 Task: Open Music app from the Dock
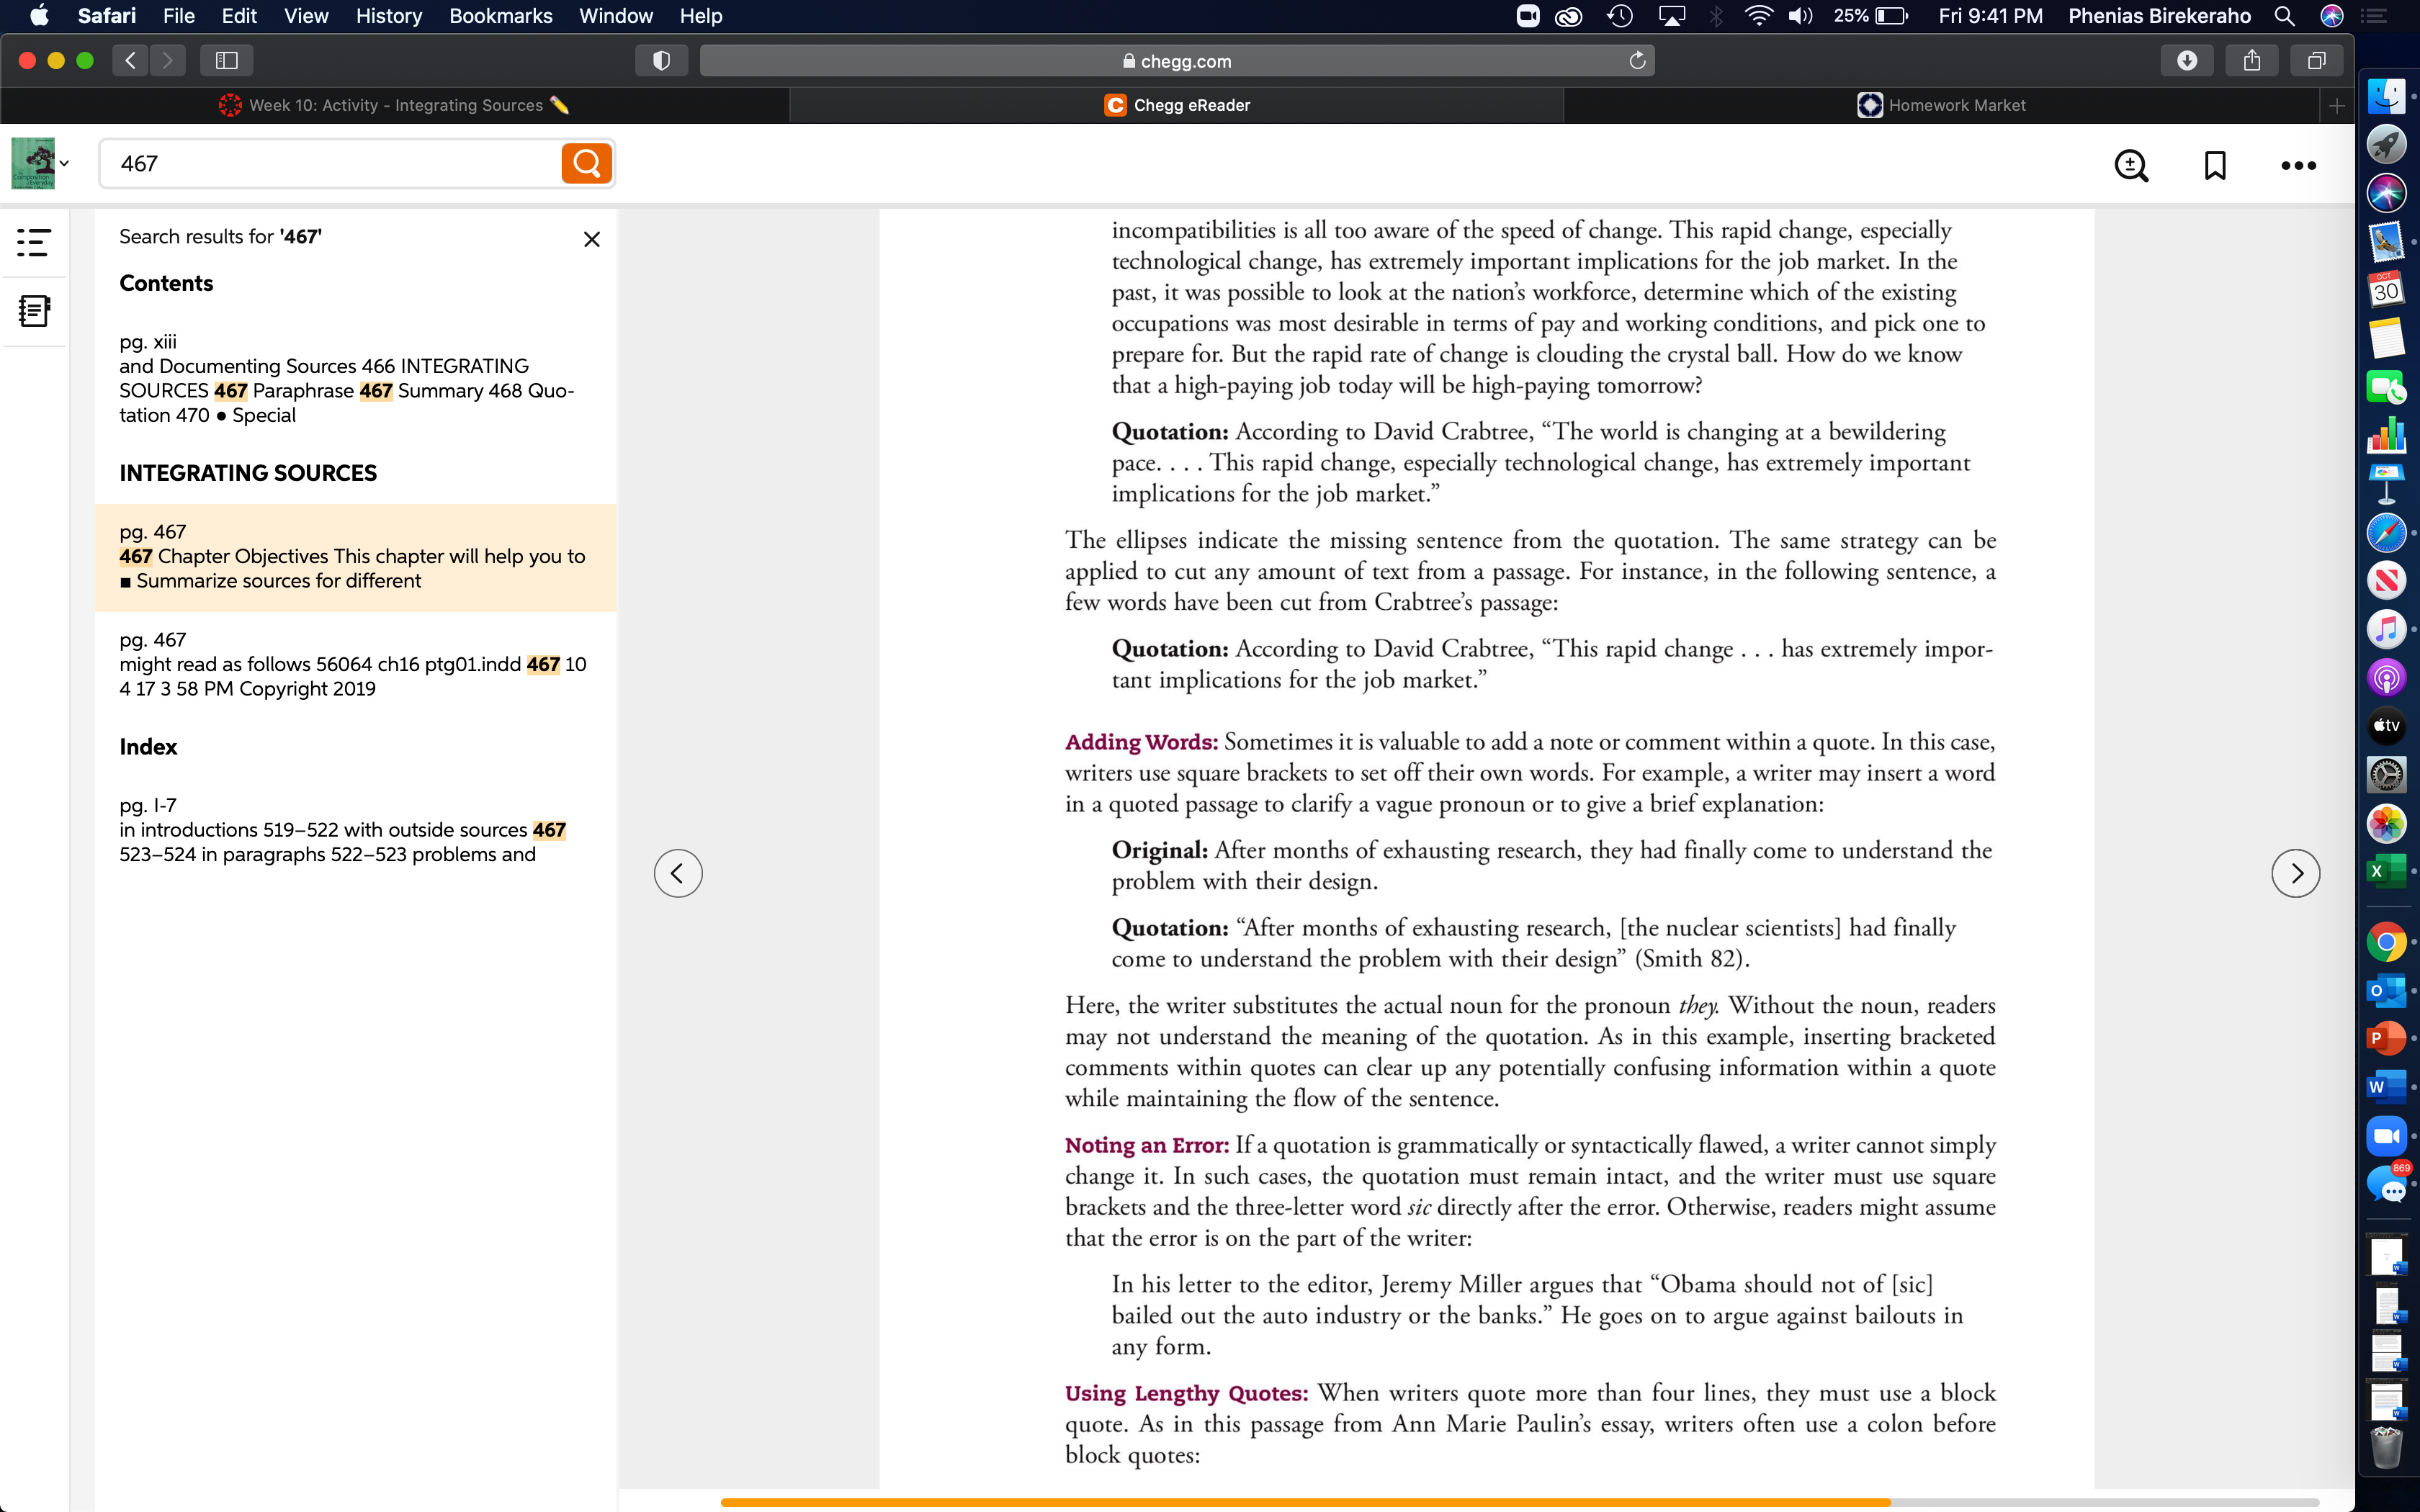click(x=2387, y=629)
